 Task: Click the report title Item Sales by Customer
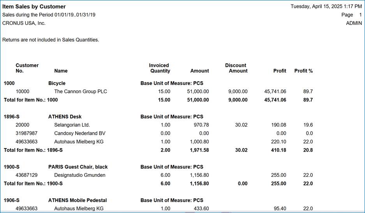tap(34, 7)
